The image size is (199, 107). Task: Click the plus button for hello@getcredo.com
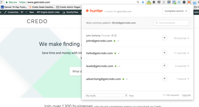pos(165,53)
